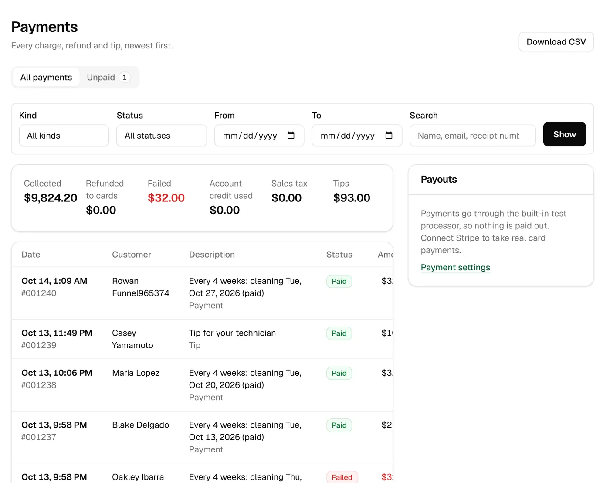
Task: Click the black Show button
Action: (564, 134)
